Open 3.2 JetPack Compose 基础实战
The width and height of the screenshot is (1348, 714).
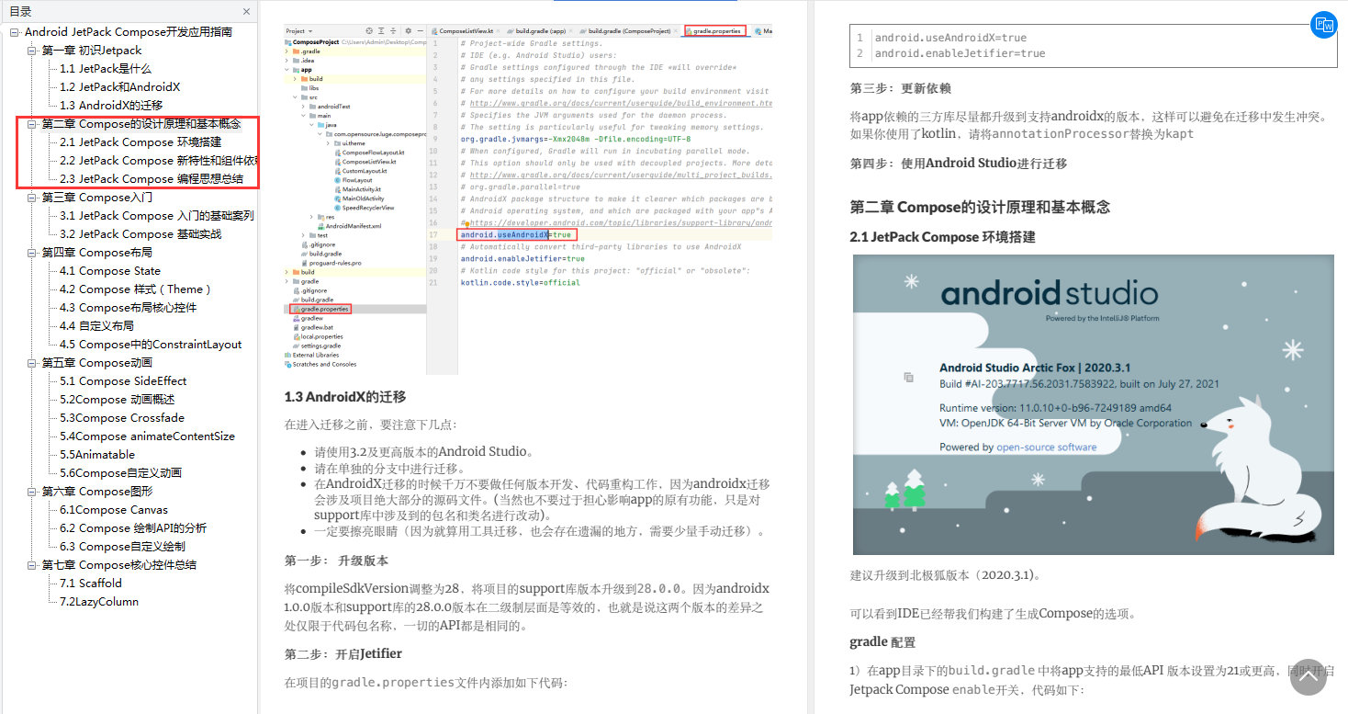point(140,234)
